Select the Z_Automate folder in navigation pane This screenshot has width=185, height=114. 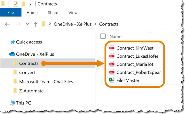tap(31, 91)
